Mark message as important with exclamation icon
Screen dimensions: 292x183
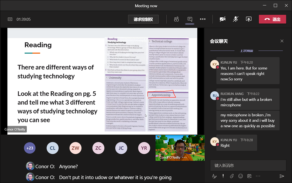click(223, 176)
